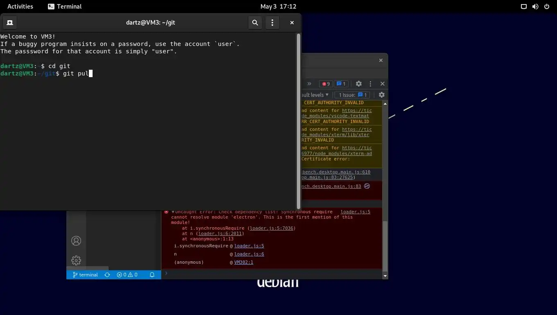
Task: Open the xterm/lib URL link
Action: coord(335,135)
